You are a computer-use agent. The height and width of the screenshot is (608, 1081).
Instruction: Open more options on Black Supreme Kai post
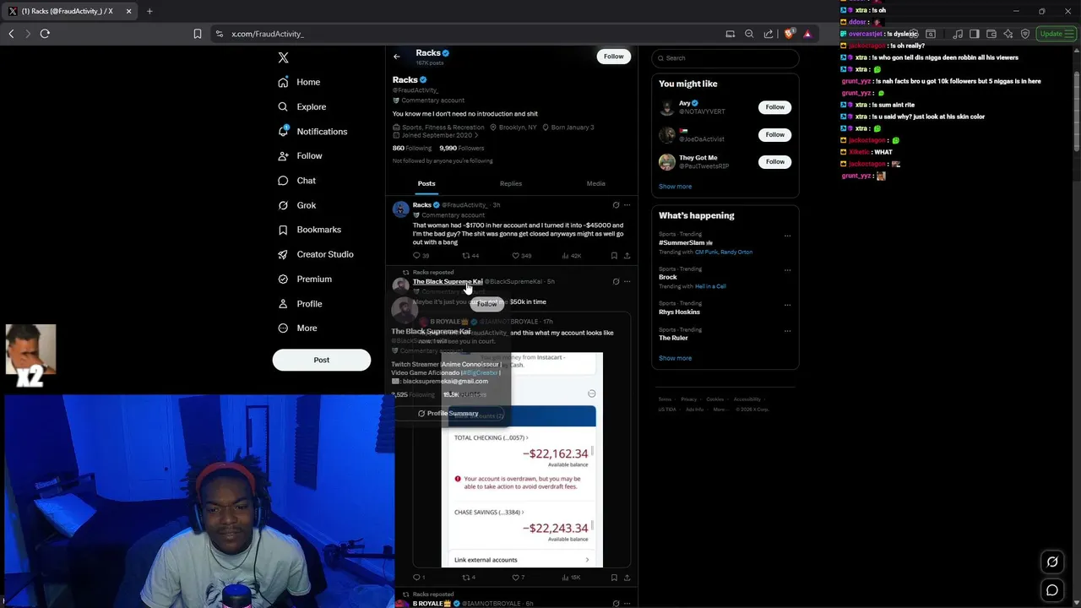tap(627, 281)
